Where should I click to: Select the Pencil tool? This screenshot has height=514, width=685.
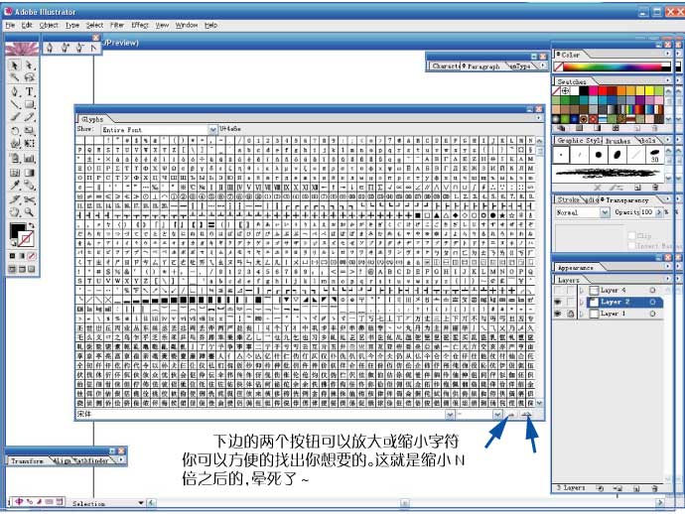(29, 117)
